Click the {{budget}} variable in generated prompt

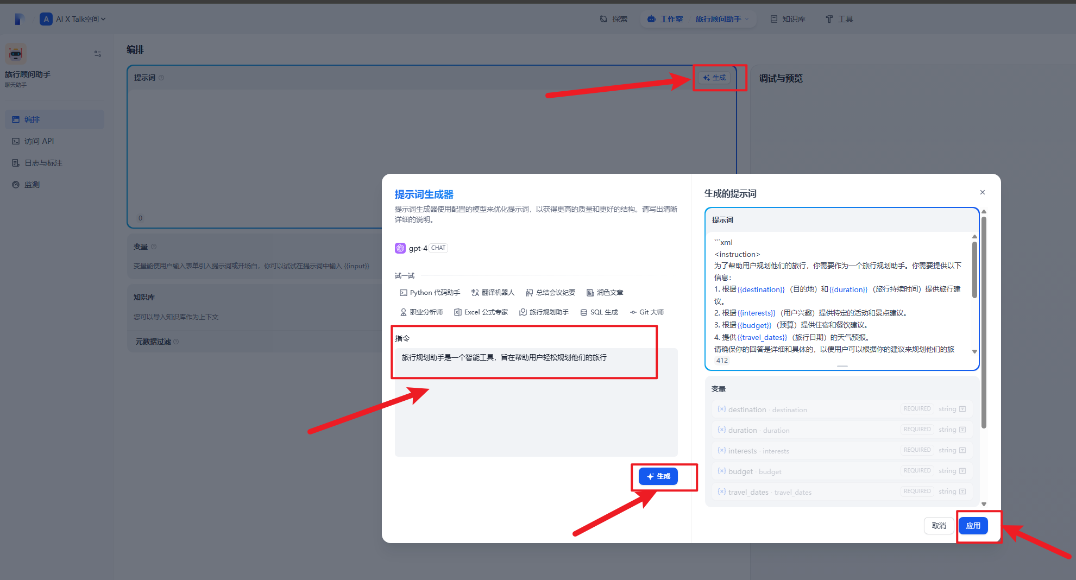click(x=754, y=325)
